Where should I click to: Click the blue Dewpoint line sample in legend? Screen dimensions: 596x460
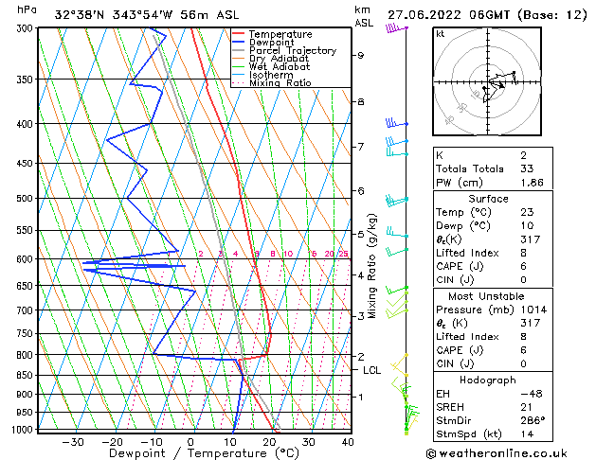pos(239,43)
